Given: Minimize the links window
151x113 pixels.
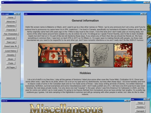Looking at the screenshot, I should (x=144, y=99).
